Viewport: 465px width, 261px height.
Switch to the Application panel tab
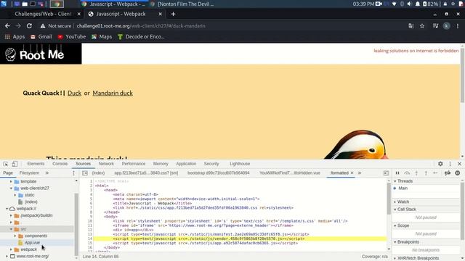186,164
